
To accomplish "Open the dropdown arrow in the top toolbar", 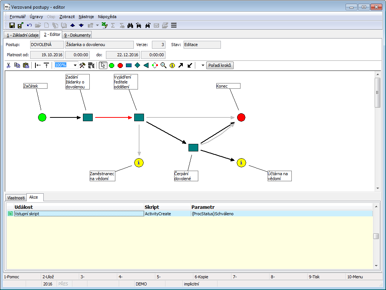I will (x=97, y=25).
